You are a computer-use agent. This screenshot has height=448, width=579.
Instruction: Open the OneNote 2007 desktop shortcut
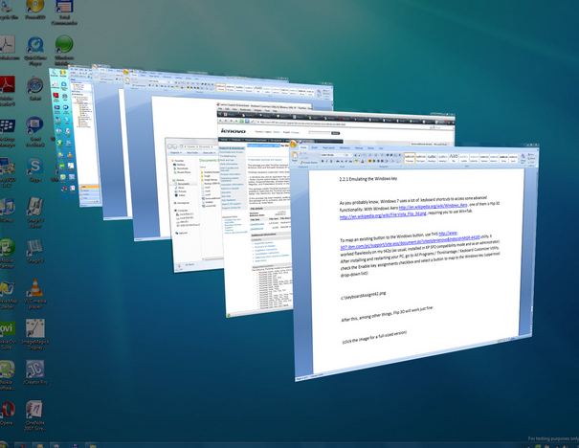tap(34, 415)
